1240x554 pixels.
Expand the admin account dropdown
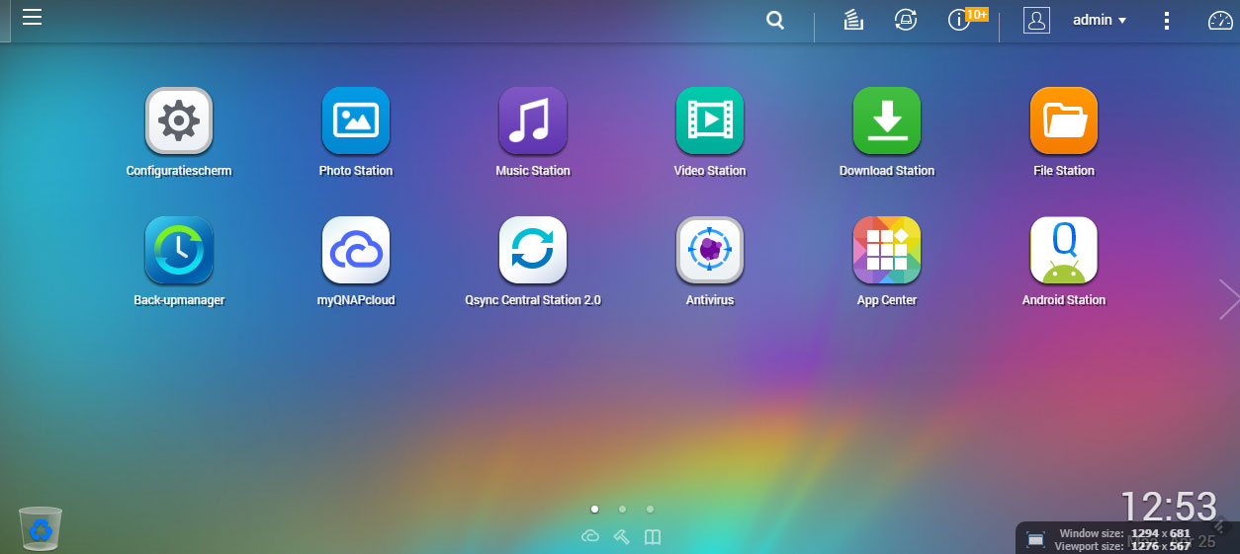(1122, 21)
